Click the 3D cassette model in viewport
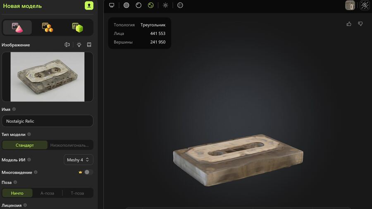 238,160
